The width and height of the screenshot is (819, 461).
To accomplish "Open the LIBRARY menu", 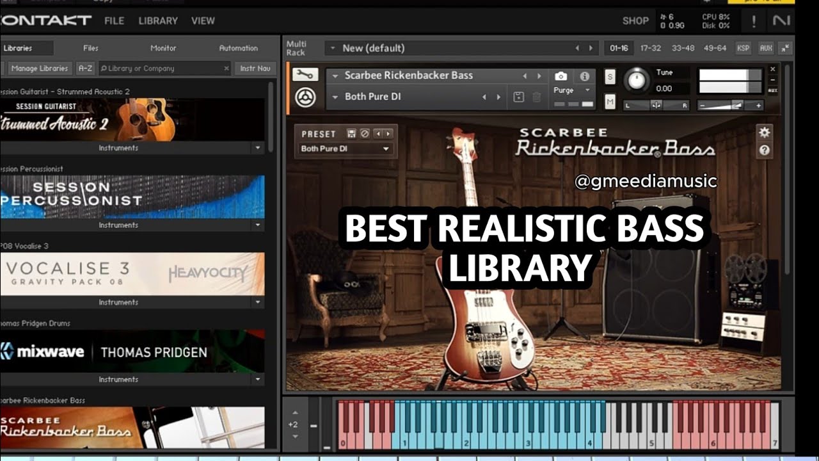I will coord(158,21).
